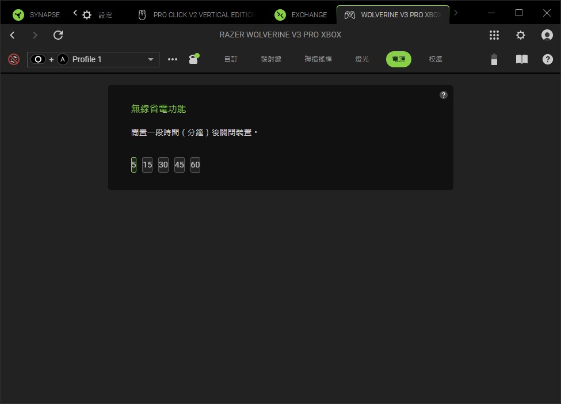
Task: Go back with the back arrow
Action: coord(13,35)
